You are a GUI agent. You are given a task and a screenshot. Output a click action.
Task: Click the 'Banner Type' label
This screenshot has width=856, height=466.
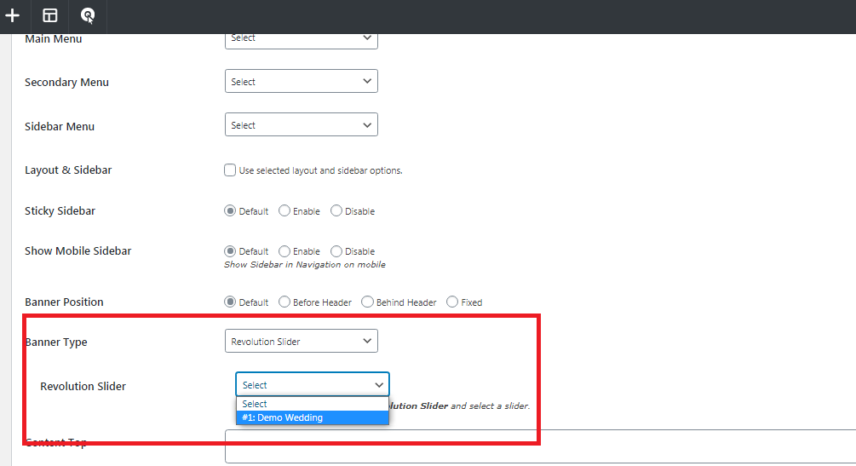[x=56, y=342]
